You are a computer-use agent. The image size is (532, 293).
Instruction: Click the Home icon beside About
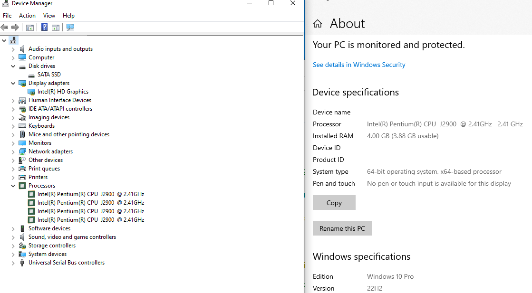[318, 24]
